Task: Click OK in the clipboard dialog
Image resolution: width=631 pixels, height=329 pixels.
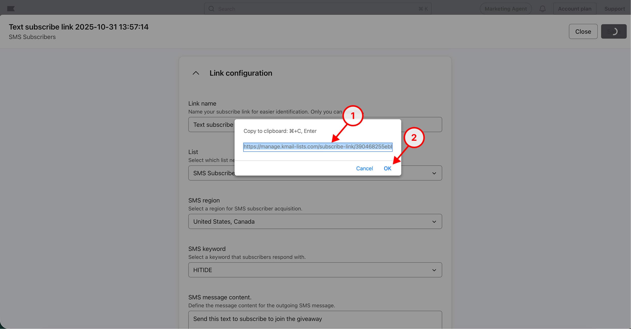Action: click(x=387, y=169)
